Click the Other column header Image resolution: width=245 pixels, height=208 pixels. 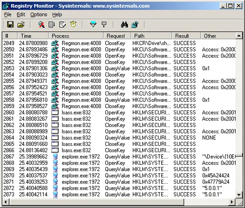pyautogui.click(x=218, y=36)
